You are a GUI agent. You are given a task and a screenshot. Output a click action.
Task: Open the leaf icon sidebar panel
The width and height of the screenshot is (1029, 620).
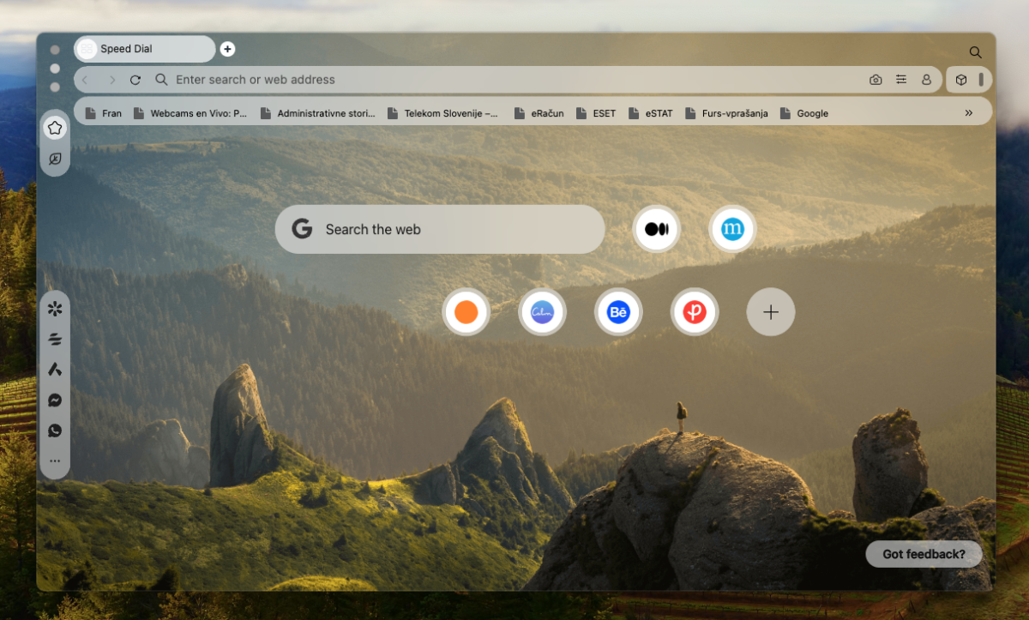pos(55,159)
